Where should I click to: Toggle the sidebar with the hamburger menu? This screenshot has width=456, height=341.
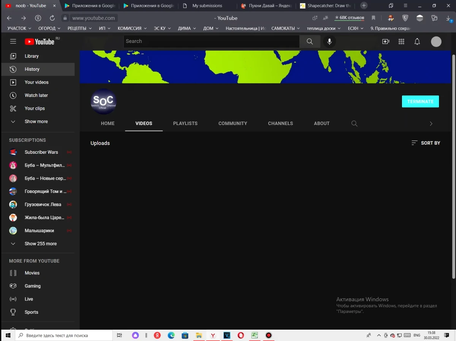click(13, 41)
